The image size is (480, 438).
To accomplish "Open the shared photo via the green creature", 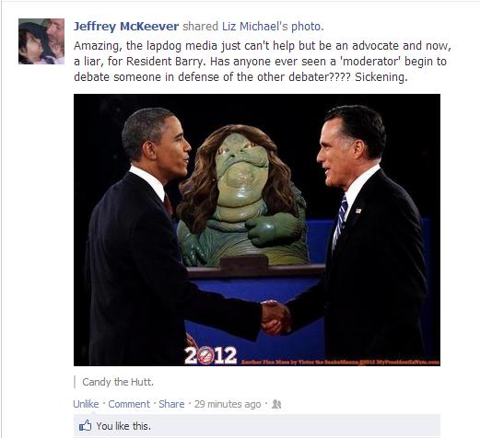I will 242,196.
